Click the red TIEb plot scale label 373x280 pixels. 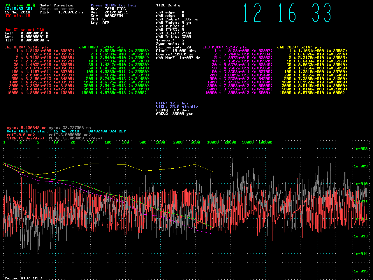tap(25, 138)
